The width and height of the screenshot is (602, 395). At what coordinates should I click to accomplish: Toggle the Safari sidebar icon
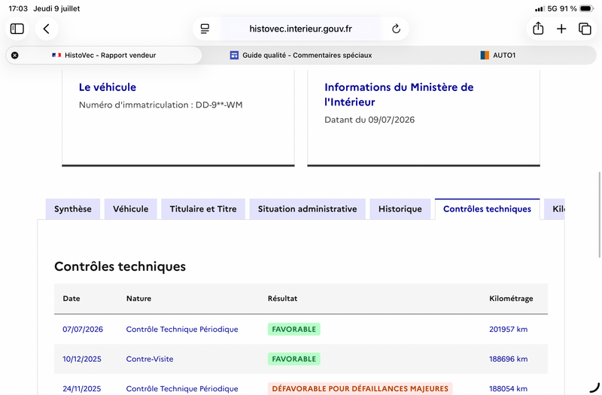[x=17, y=29]
